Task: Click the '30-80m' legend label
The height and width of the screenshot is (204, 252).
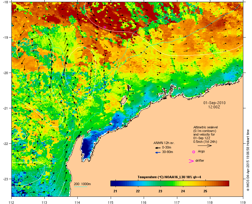Action: (x=167, y=152)
